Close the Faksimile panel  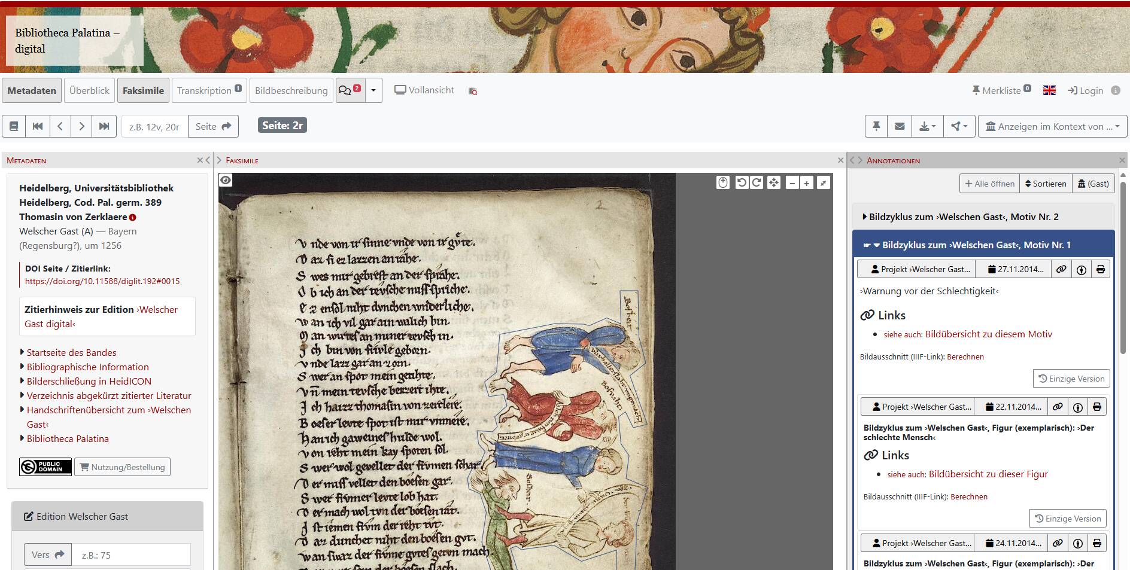840,160
